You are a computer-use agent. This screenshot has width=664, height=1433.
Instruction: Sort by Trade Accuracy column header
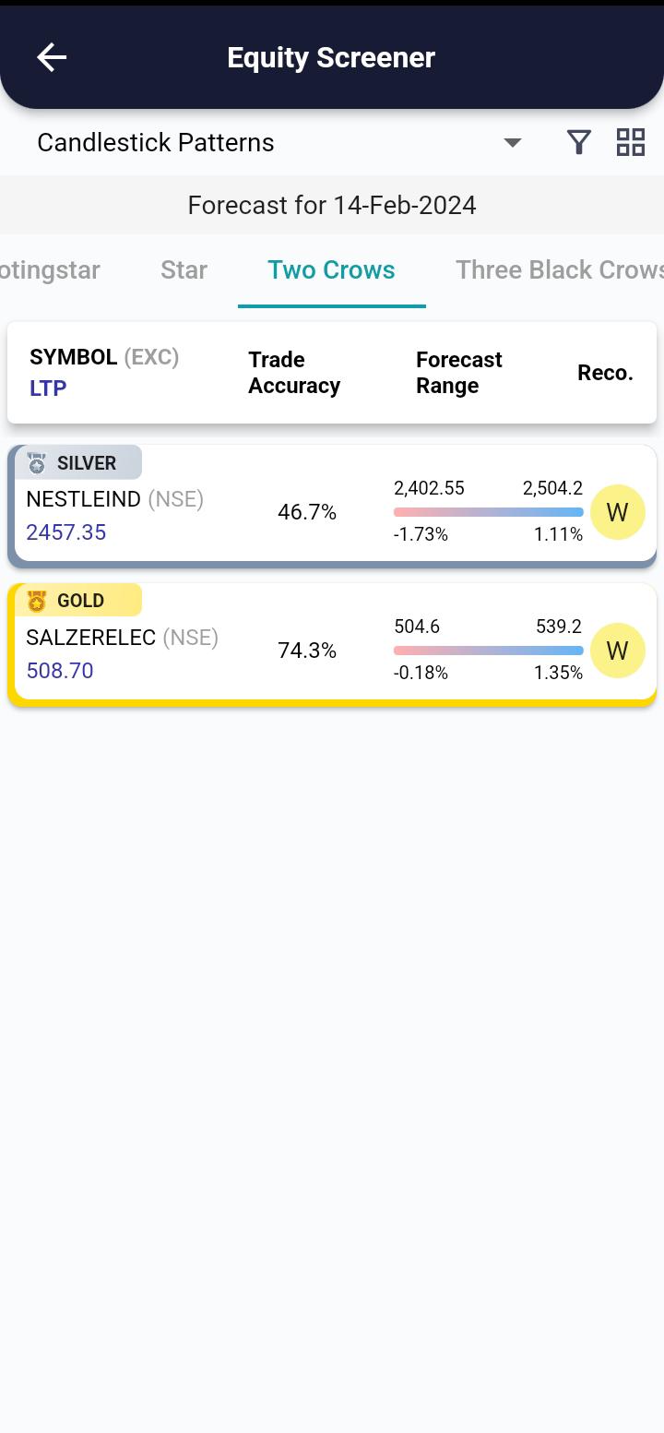[293, 373]
